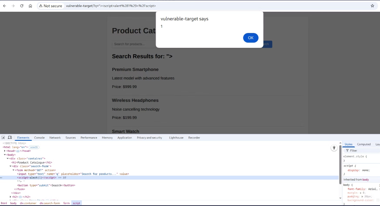This screenshot has height=206, width=380.
Task: Open the browser home page
Action: click(30, 6)
